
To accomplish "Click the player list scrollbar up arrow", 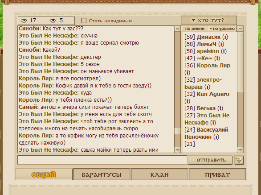I will click(240, 29).
